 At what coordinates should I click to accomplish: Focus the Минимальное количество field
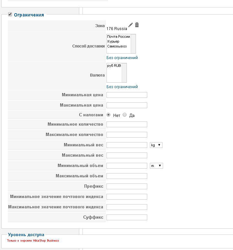pyautogui.click(x=127, y=124)
